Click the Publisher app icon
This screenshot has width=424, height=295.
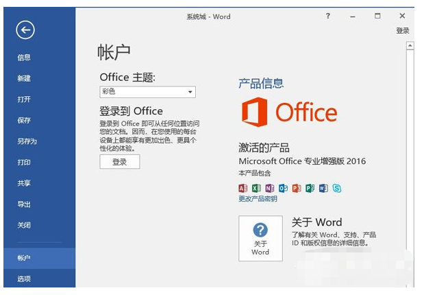pos(310,188)
